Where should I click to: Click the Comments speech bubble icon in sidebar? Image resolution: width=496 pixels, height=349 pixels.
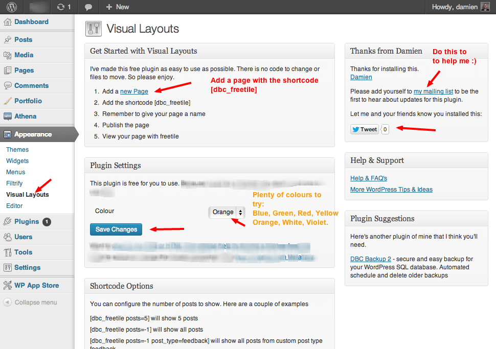8,86
